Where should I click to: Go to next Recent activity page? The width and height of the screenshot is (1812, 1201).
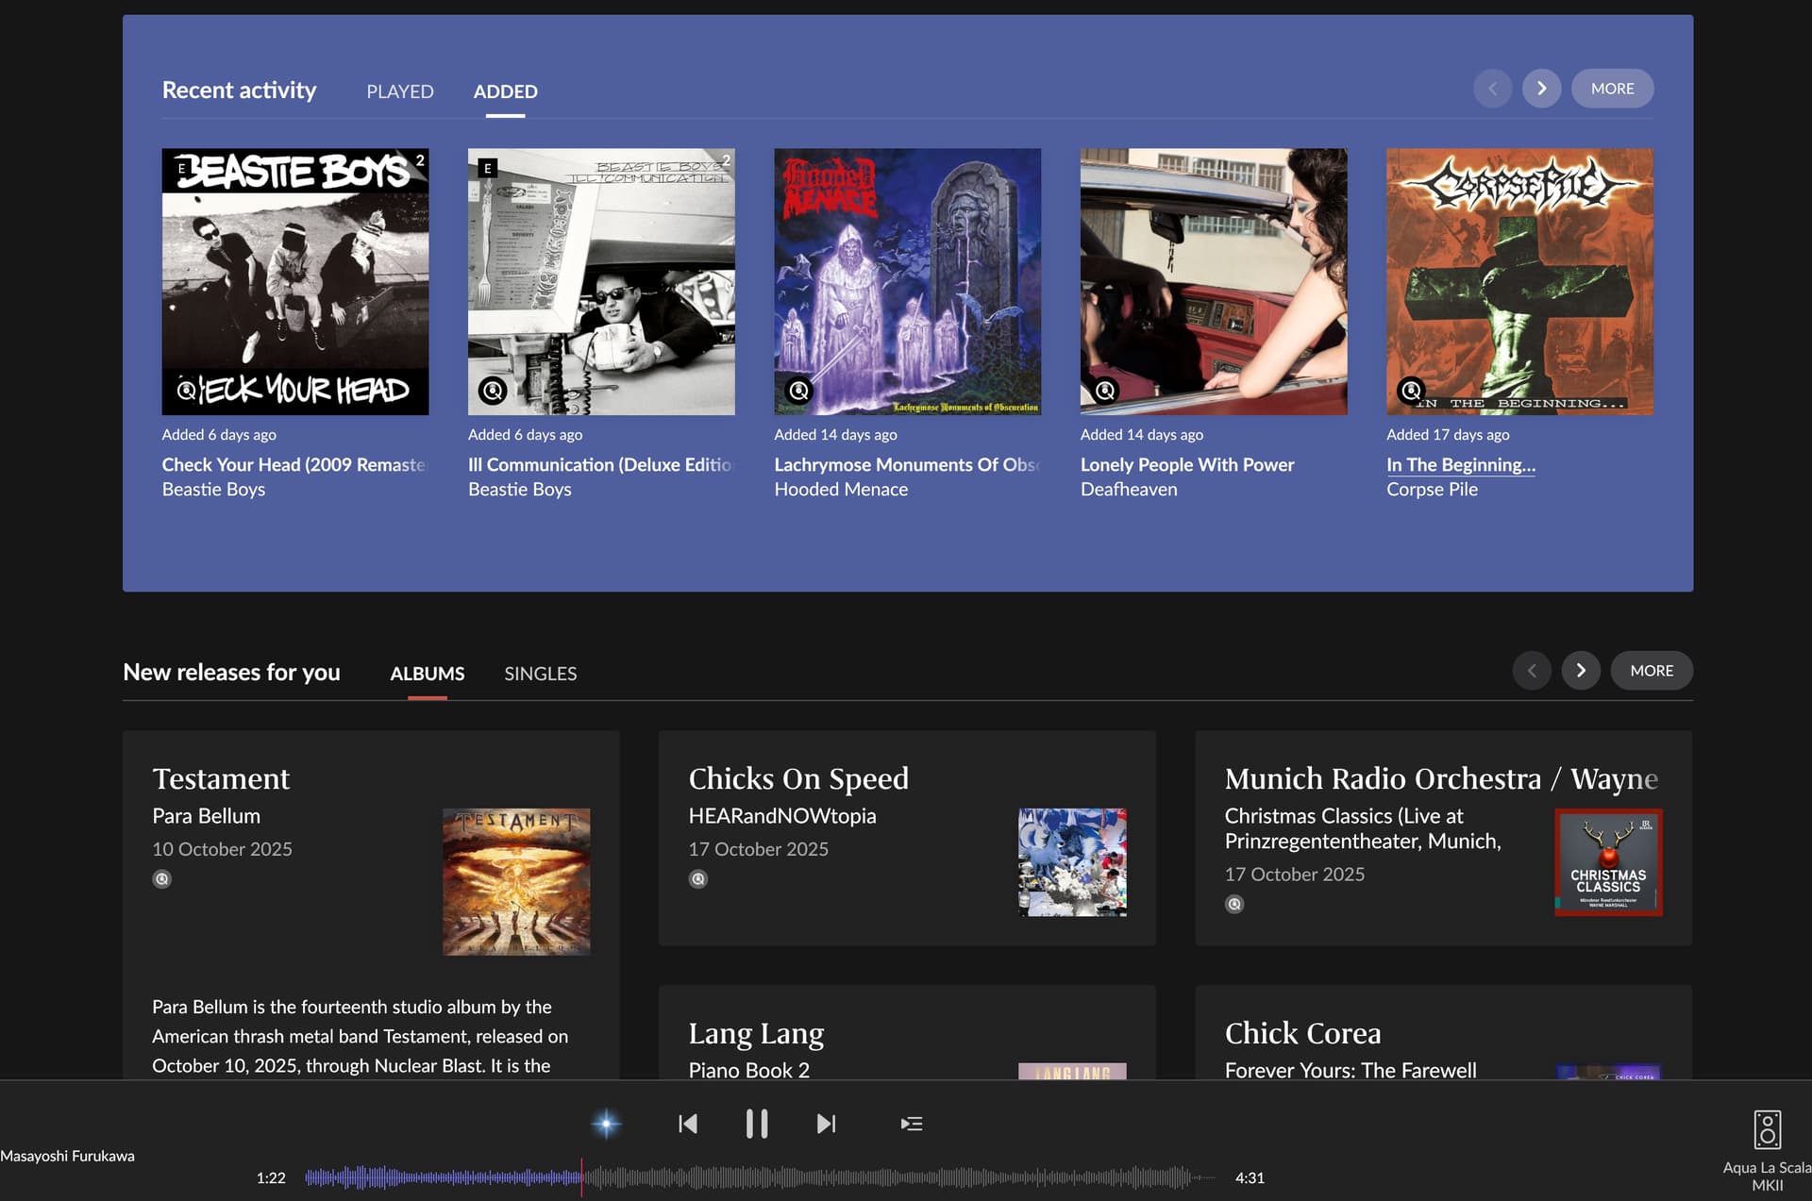[1541, 89]
